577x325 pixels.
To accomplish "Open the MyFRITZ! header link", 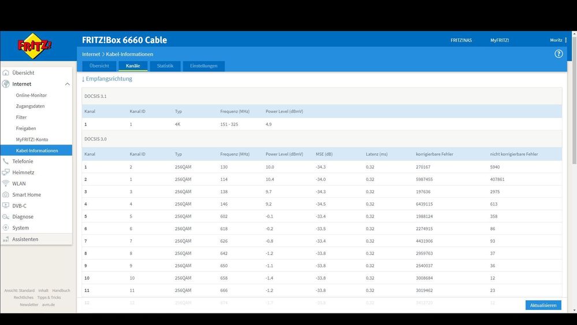I will (500, 40).
